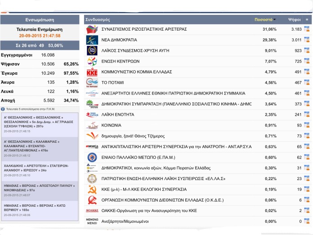Viewport: 313px width, 235px height.
Task: Select ΕΝΙΑΙΟ ΠΑΛΛΑΪΚΟ ΜΕΤΩΠΟ (Ε.ΠΑ.Μ.) name
Action: (138, 158)
